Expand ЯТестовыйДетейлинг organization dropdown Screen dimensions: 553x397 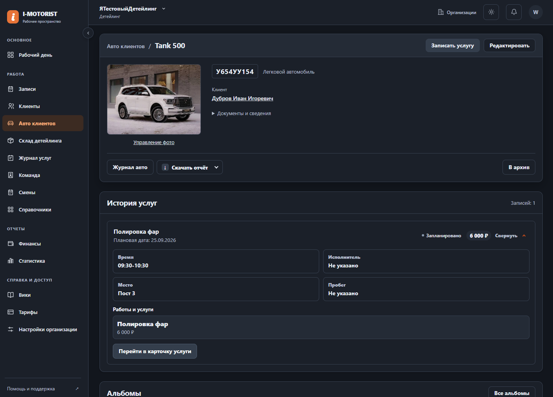coord(132,9)
